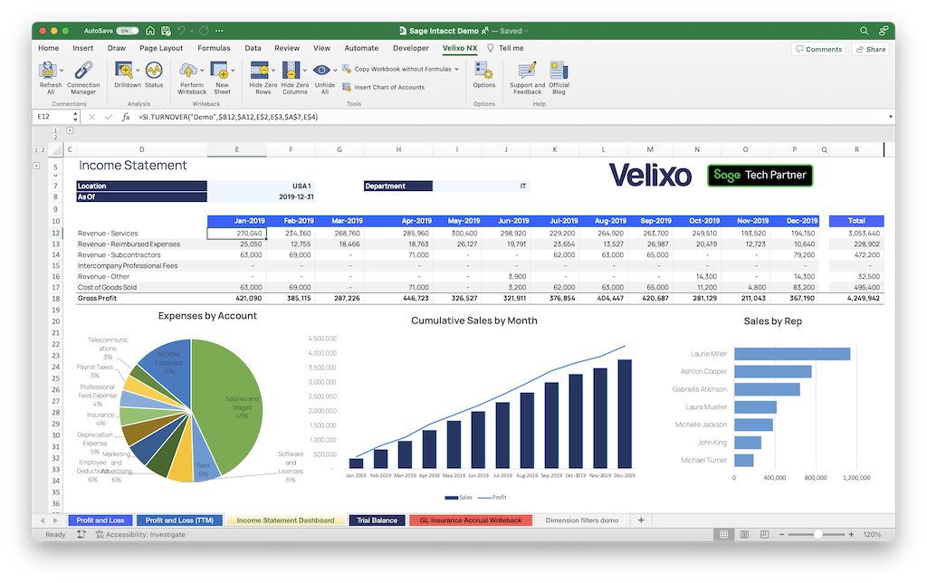The height and width of the screenshot is (583, 927).
Task: Click the Hide Zero Rows icon
Action: (x=260, y=71)
